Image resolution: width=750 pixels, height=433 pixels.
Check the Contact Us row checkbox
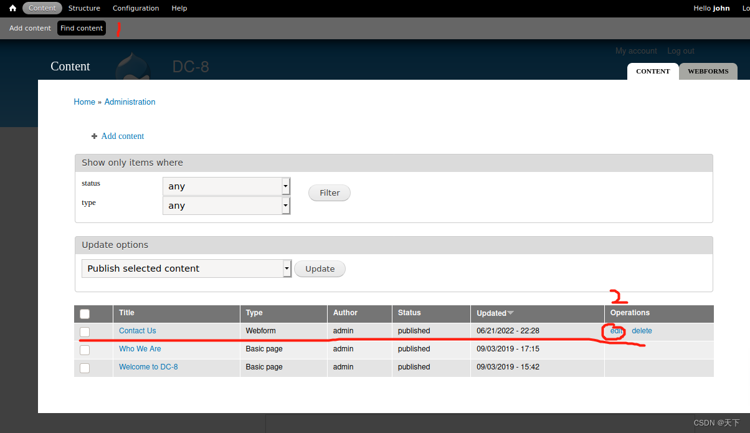click(x=85, y=331)
